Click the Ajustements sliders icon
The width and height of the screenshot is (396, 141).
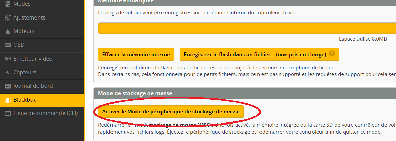7,17
